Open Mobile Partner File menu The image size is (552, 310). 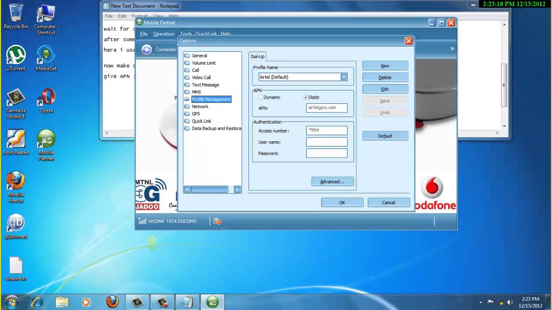click(144, 34)
